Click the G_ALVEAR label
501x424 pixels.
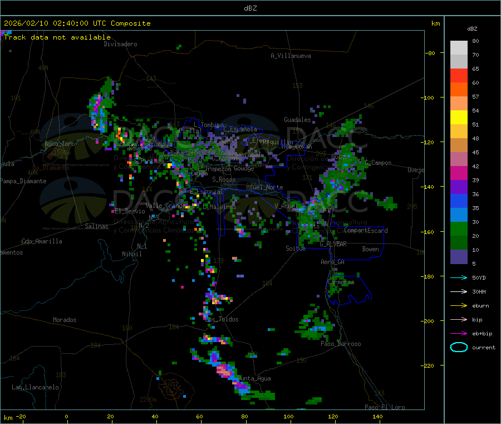click(x=333, y=244)
